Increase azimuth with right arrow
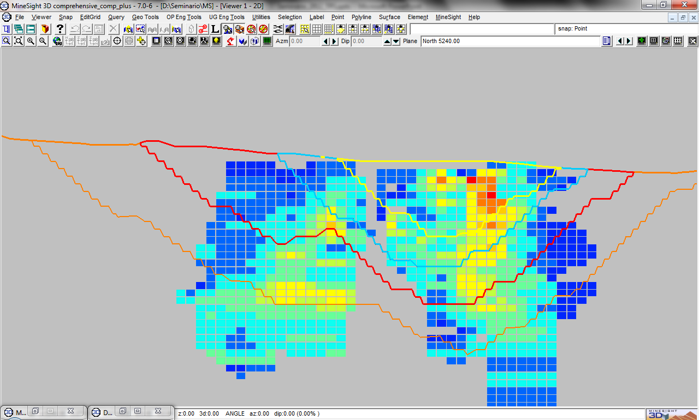The image size is (699, 420). click(x=334, y=41)
